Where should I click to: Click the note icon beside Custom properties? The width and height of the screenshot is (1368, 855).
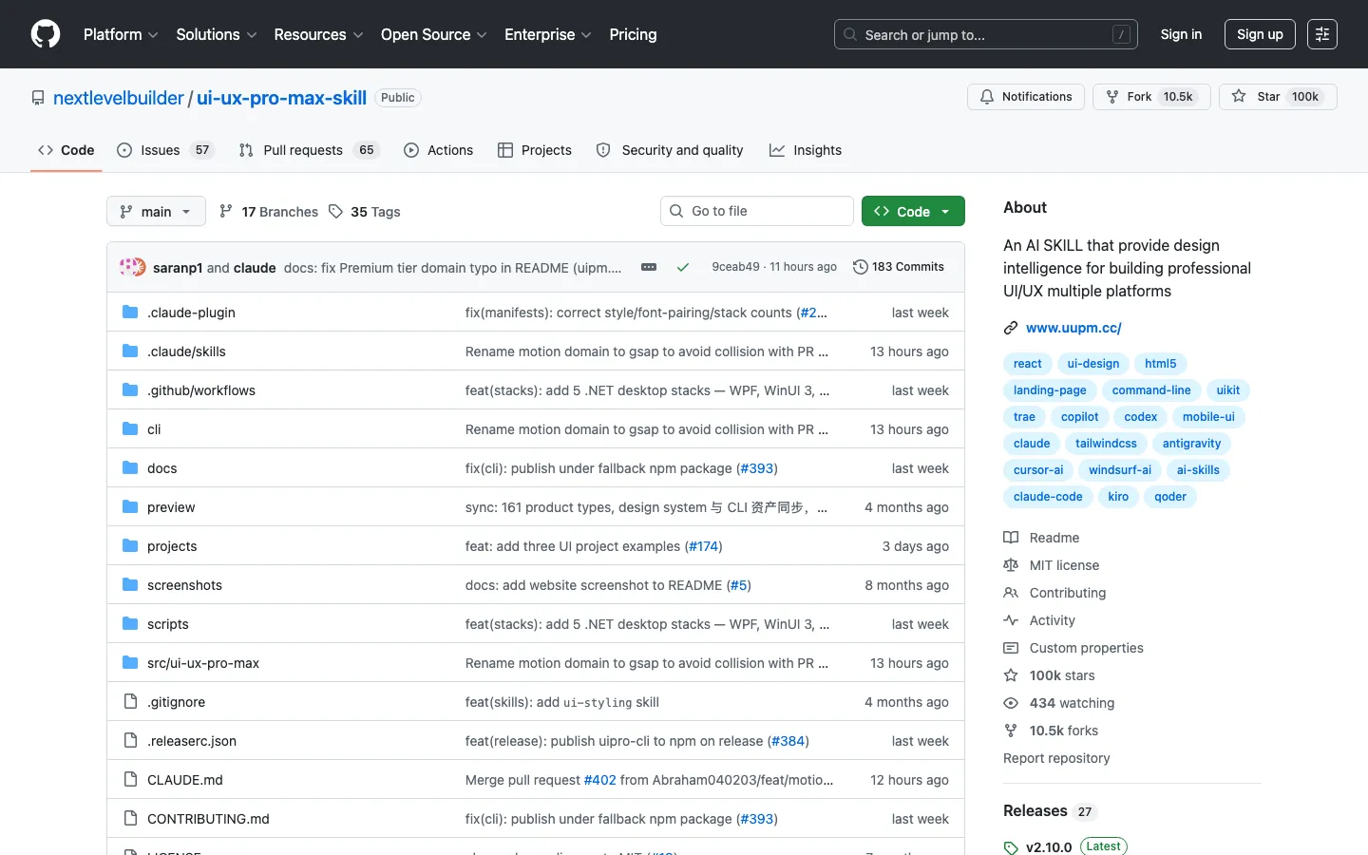click(1011, 648)
